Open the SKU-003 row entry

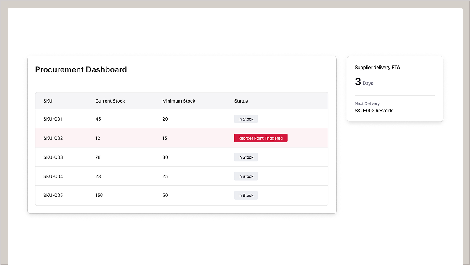point(53,157)
